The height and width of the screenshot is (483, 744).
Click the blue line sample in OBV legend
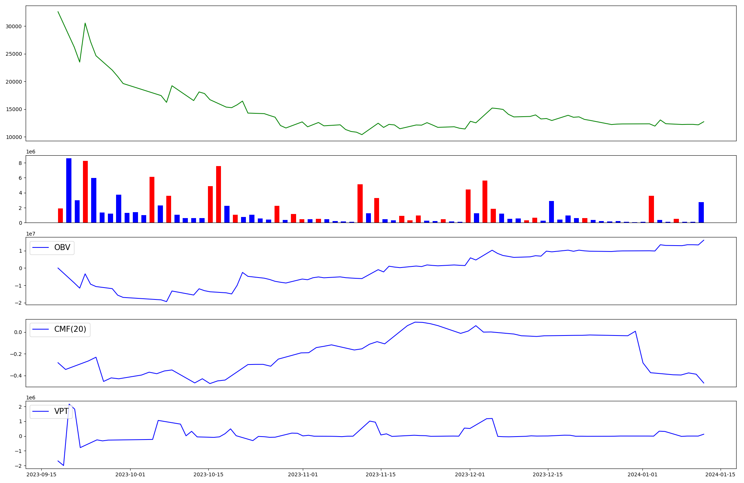[41, 248]
